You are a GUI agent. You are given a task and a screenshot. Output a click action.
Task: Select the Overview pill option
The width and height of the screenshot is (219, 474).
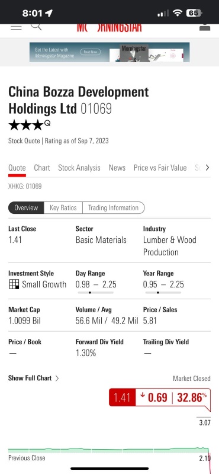(x=26, y=208)
